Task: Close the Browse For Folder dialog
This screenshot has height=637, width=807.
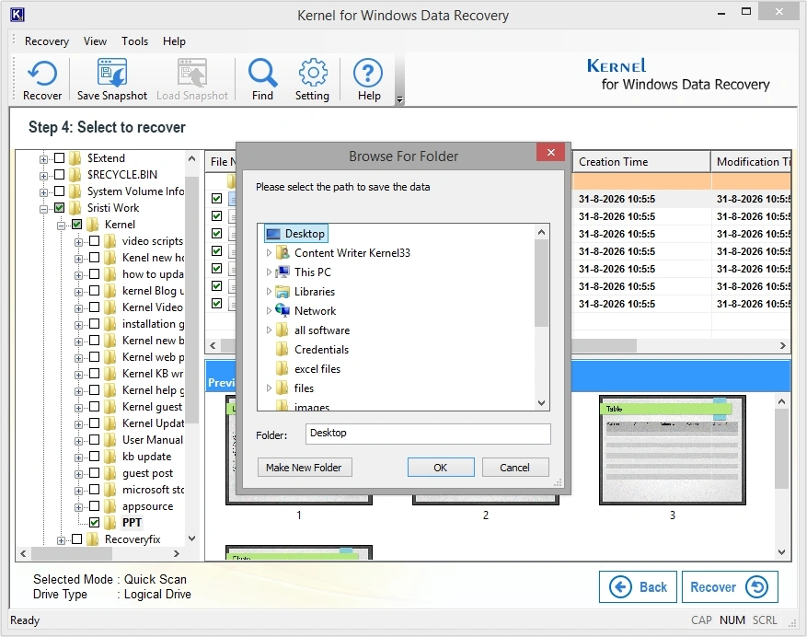Action: (x=550, y=153)
